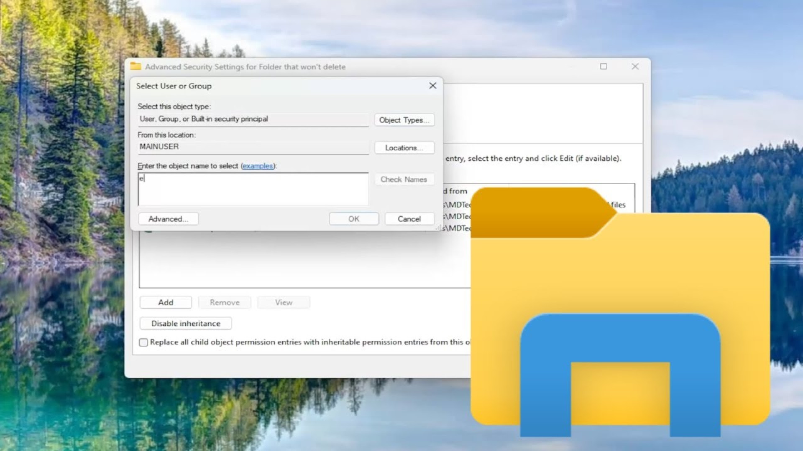
Task: Maximize the Advanced Security Settings window
Action: tap(604, 66)
